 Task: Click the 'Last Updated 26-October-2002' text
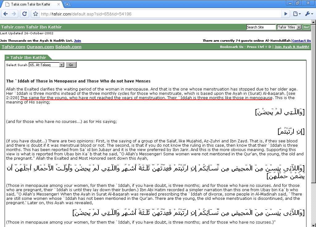pos(27,33)
